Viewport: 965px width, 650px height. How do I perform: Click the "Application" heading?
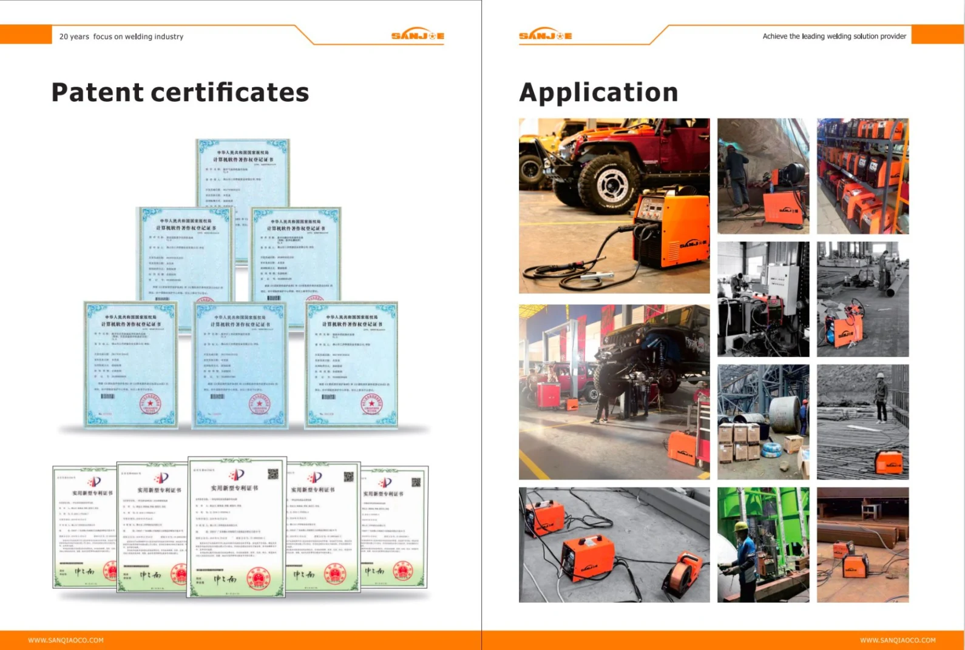point(598,93)
